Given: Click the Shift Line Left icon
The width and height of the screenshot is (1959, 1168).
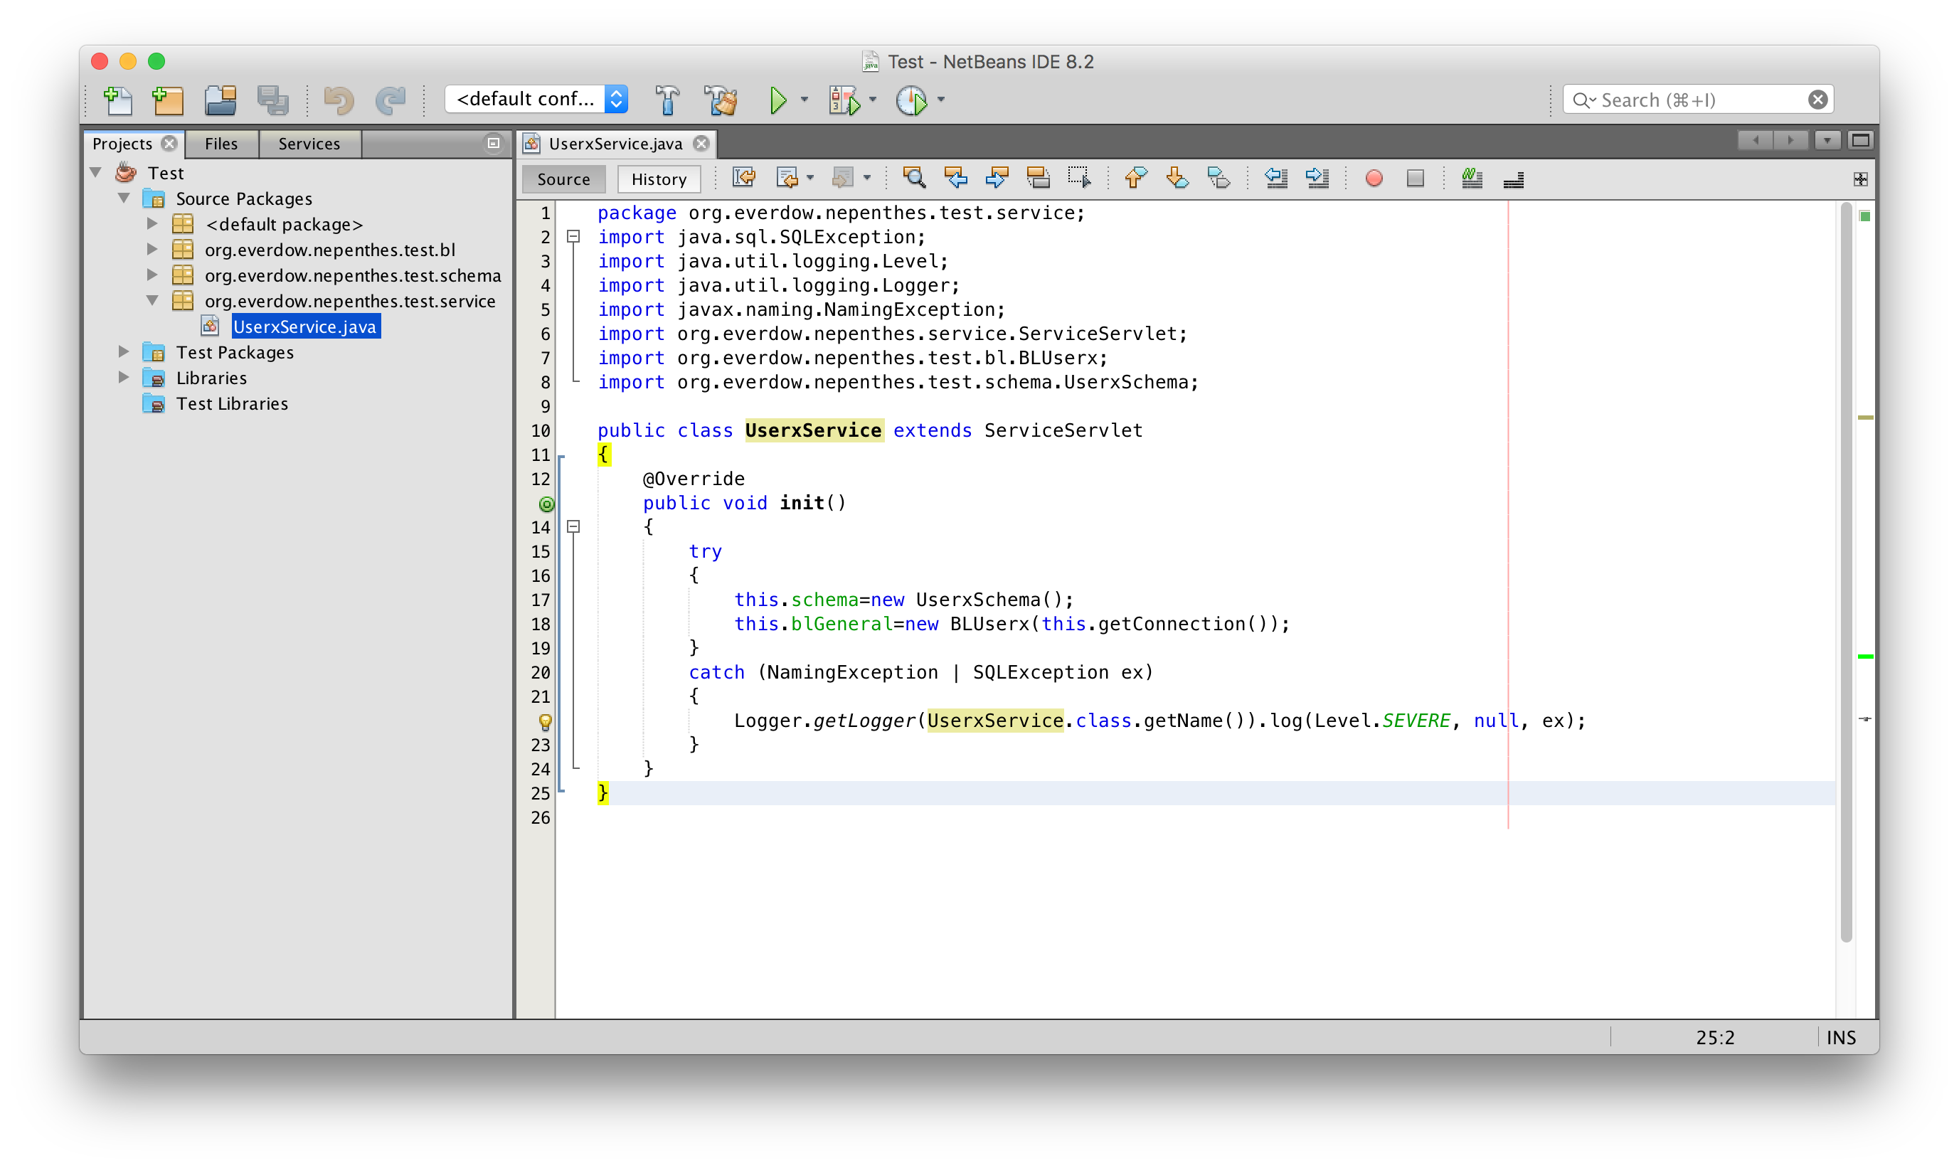Looking at the screenshot, I should point(1276,179).
